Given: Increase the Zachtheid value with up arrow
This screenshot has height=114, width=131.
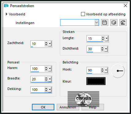Looking at the screenshot, I should pos(46,43).
